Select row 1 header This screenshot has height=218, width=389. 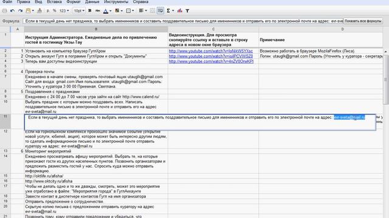click(5, 39)
